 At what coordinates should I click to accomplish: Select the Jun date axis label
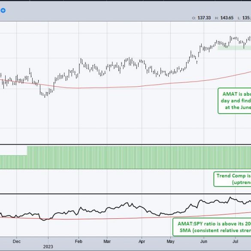click(x=204, y=242)
